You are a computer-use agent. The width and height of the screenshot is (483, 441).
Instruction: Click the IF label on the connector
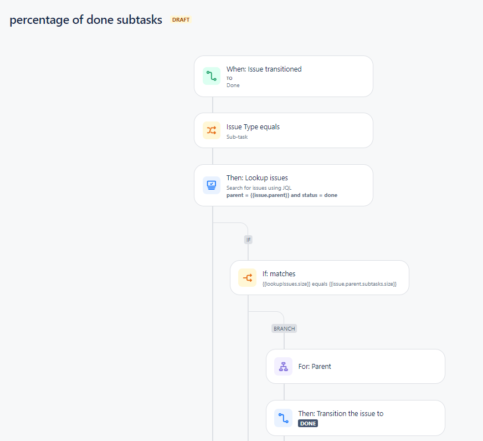pyautogui.click(x=248, y=240)
